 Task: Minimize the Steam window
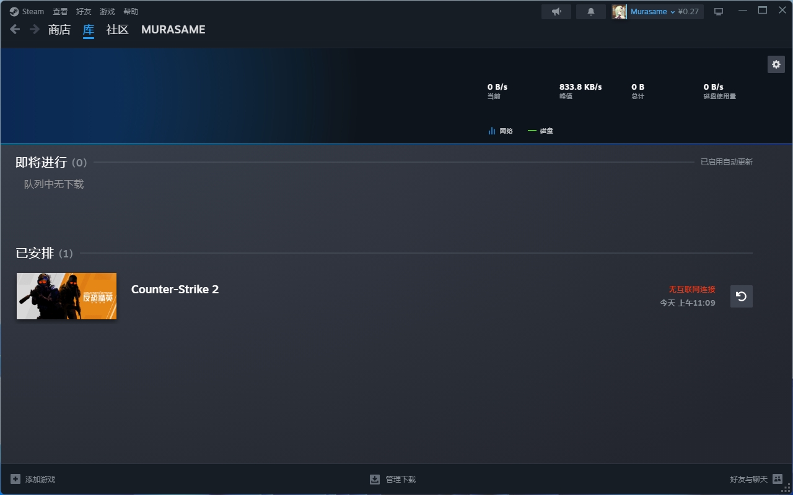[743, 11]
